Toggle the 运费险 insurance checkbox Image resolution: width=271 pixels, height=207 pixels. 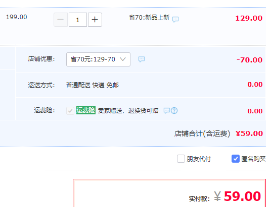(x=70, y=111)
